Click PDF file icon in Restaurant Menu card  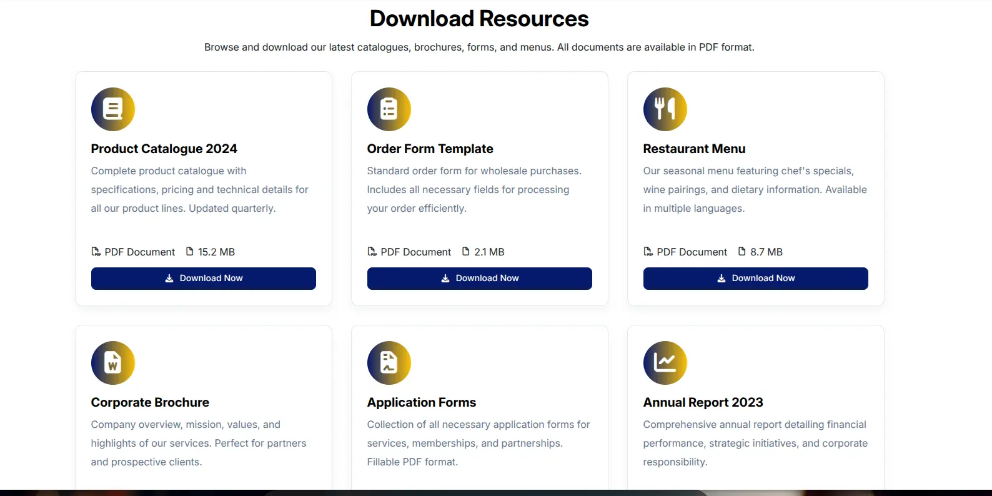tap(648, 252)
